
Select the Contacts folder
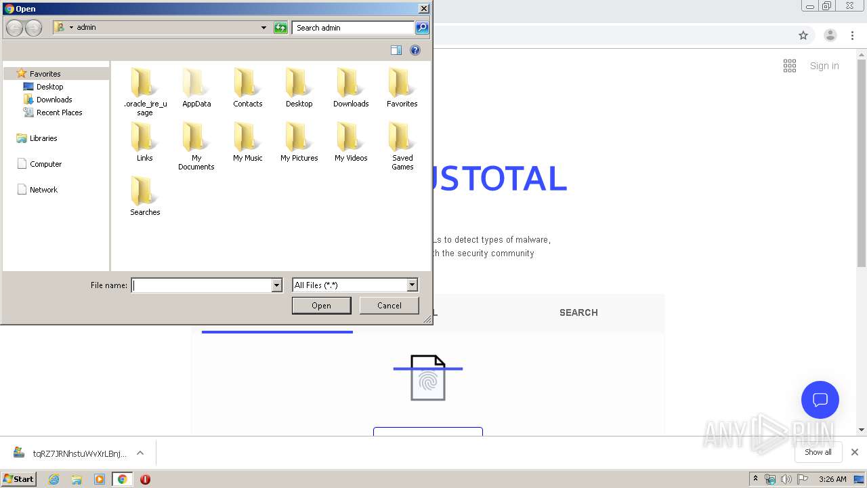point(248,87)
